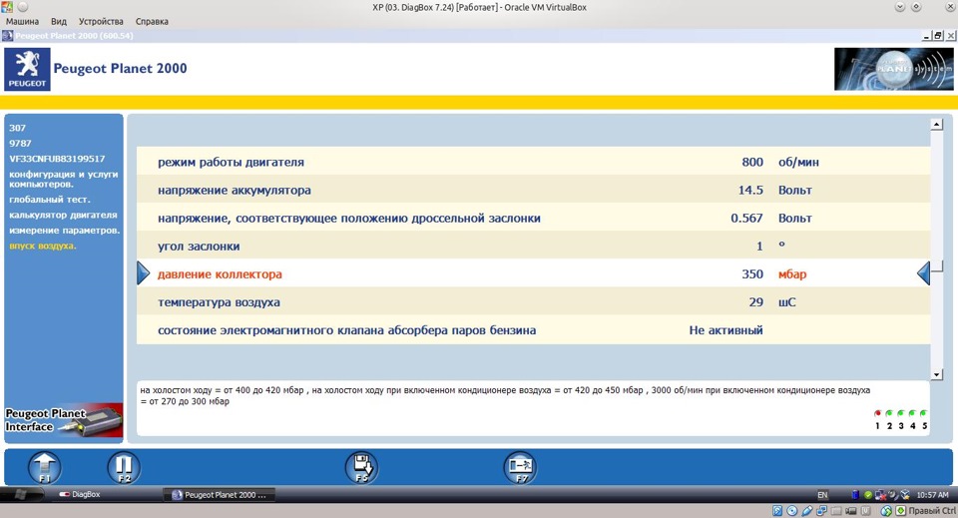Click the blue cylinder tray icon
958x518 pixels.
(855, 495)
